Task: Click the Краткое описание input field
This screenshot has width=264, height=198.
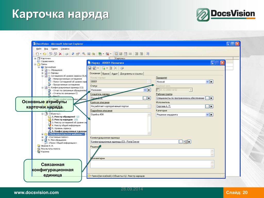Action: pos(121,106)
